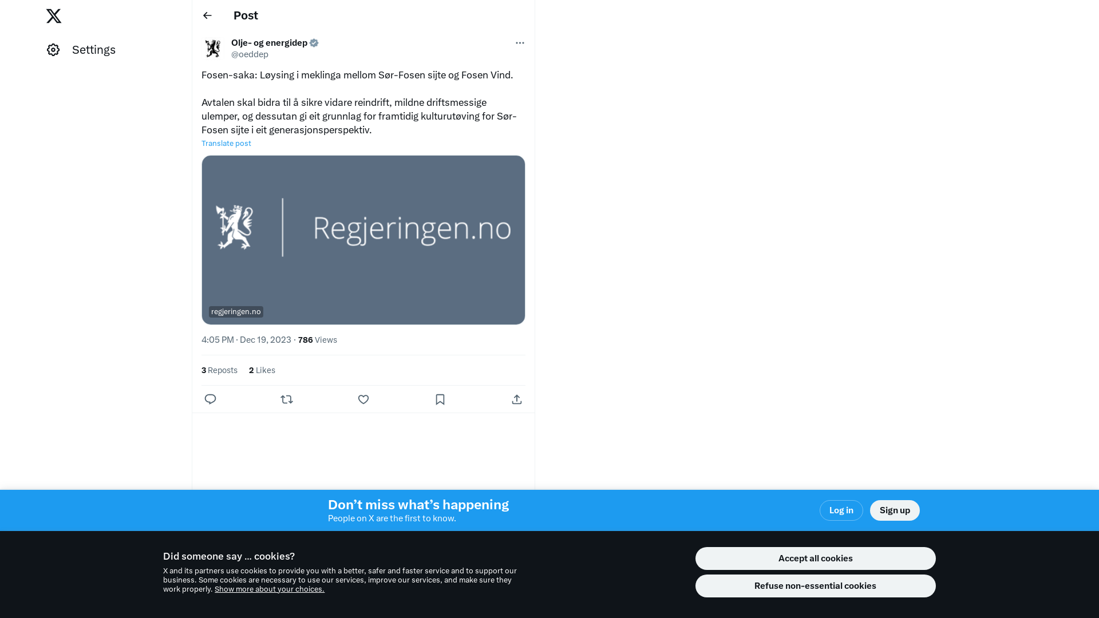View the 3 Reposts list
Image resolution: width=1099 pixels, height=618 pixels.
219,370
